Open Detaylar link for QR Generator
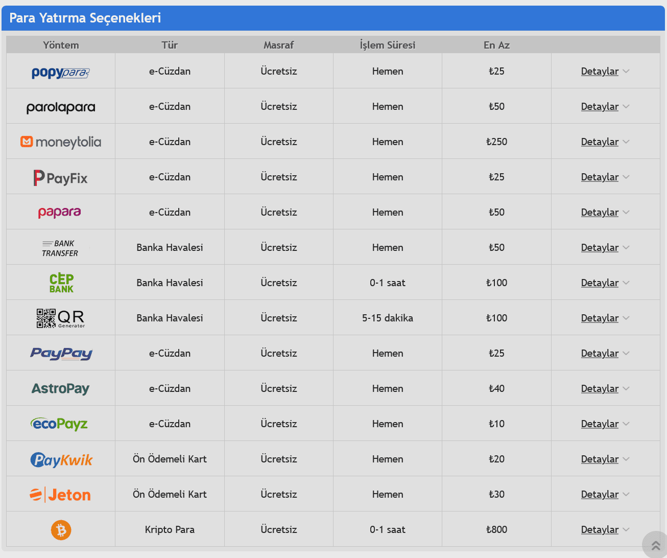The width and height of the screenshot is (667, 558). tap(600, 318)
